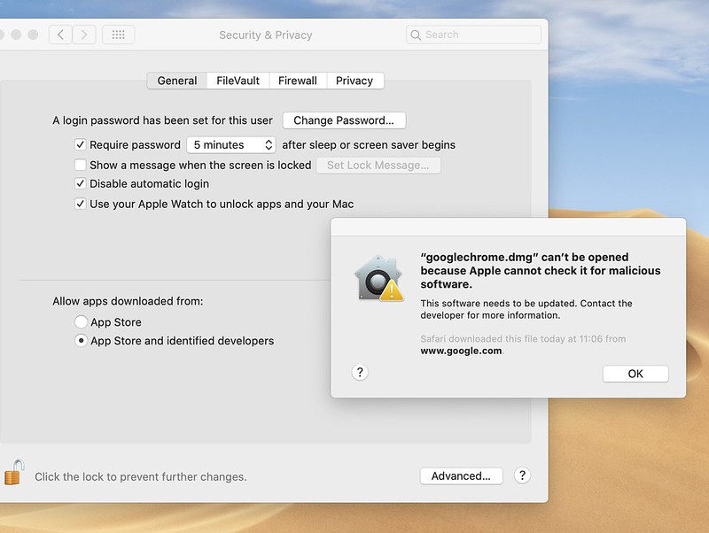Click the Security & Privacy window title
709x533 pixels.
[265, 35]
